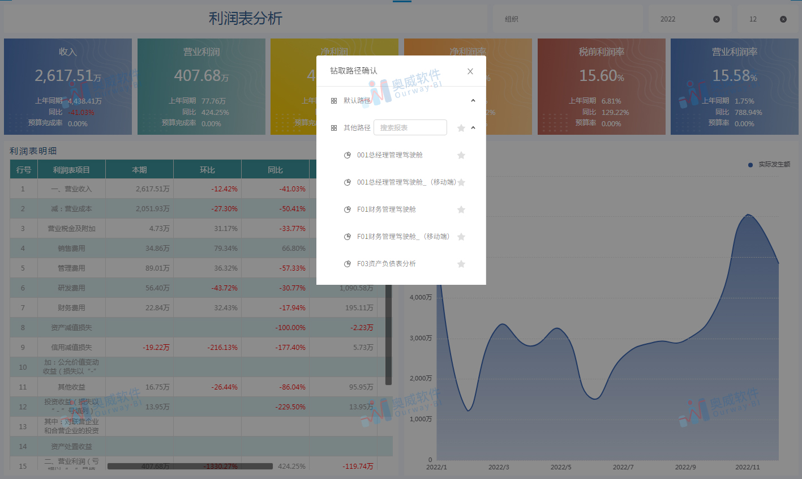
Task: Click the pie chart icon beside F01财务管理驾驶舱_（移动端）
Action: 347,236
